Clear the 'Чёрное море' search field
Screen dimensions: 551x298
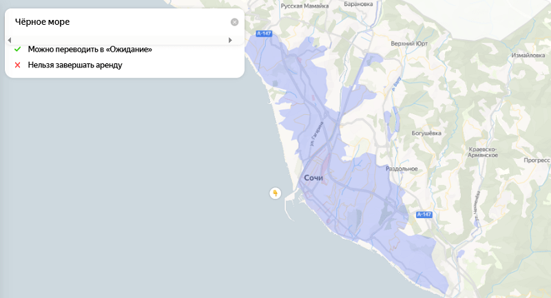pyautogui.click(x=234, y=22)
